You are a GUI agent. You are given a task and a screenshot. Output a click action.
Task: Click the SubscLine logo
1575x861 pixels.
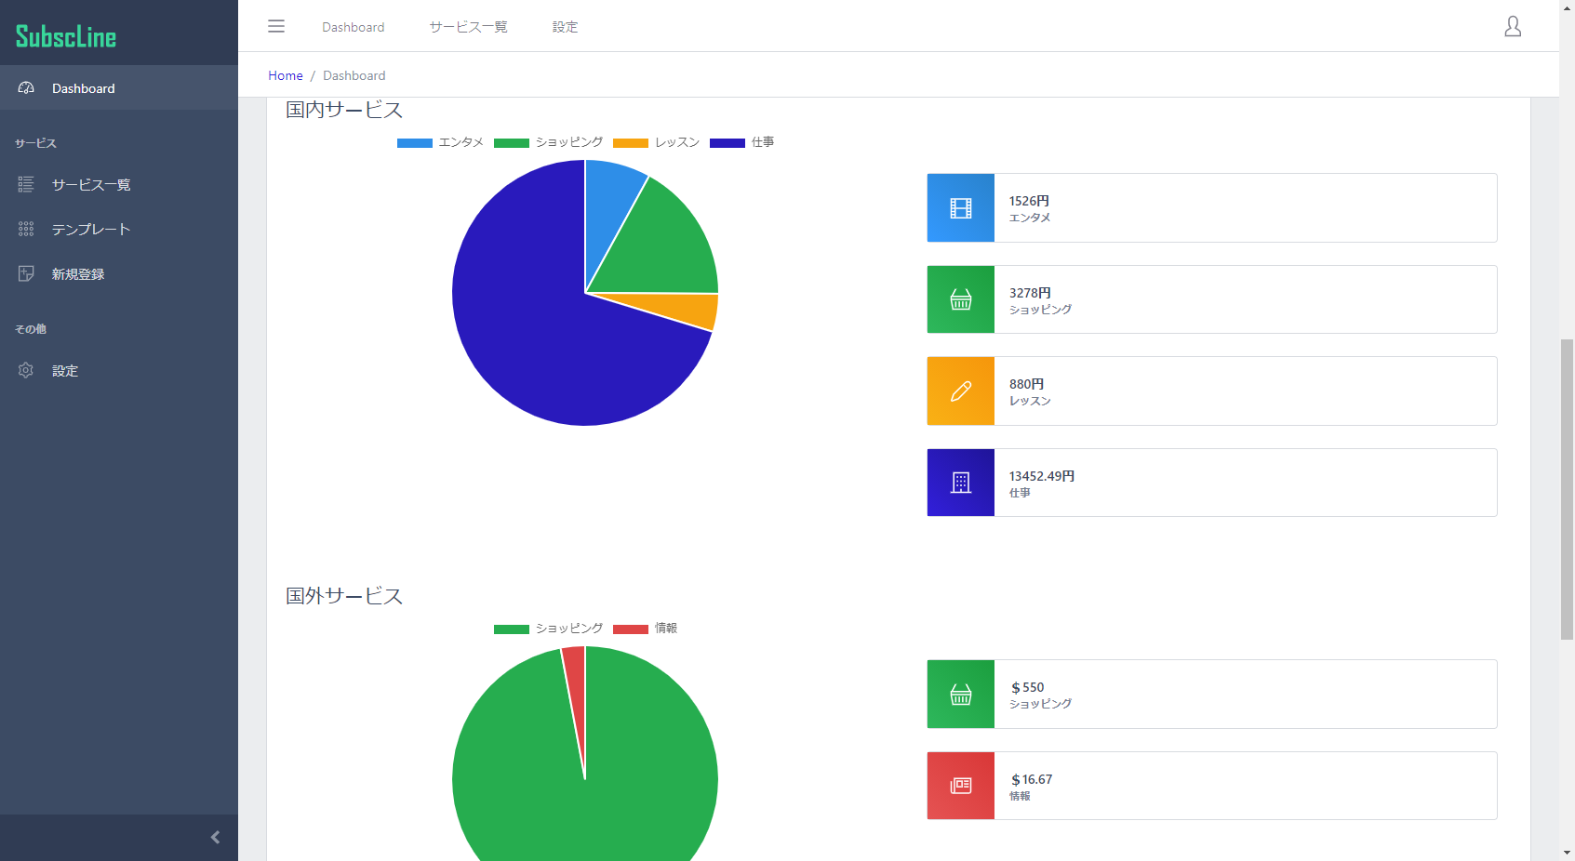click(x=66, y=36)
